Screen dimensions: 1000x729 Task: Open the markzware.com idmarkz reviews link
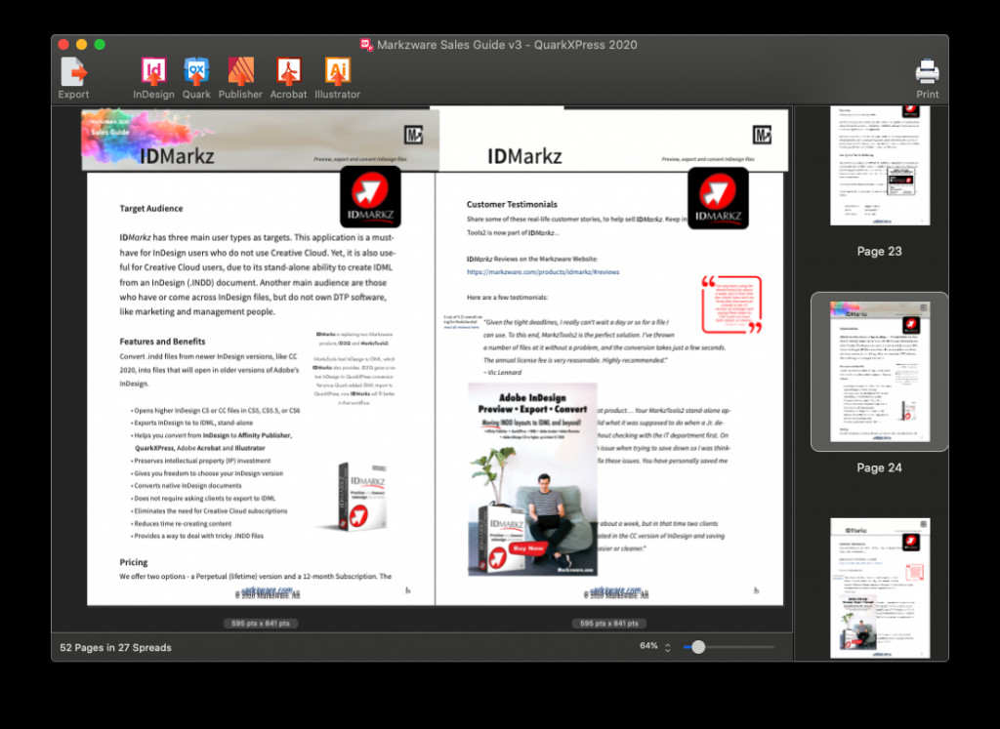(543, 272)
